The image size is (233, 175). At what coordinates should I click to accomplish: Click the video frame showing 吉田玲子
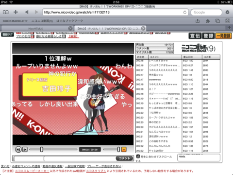73,100
